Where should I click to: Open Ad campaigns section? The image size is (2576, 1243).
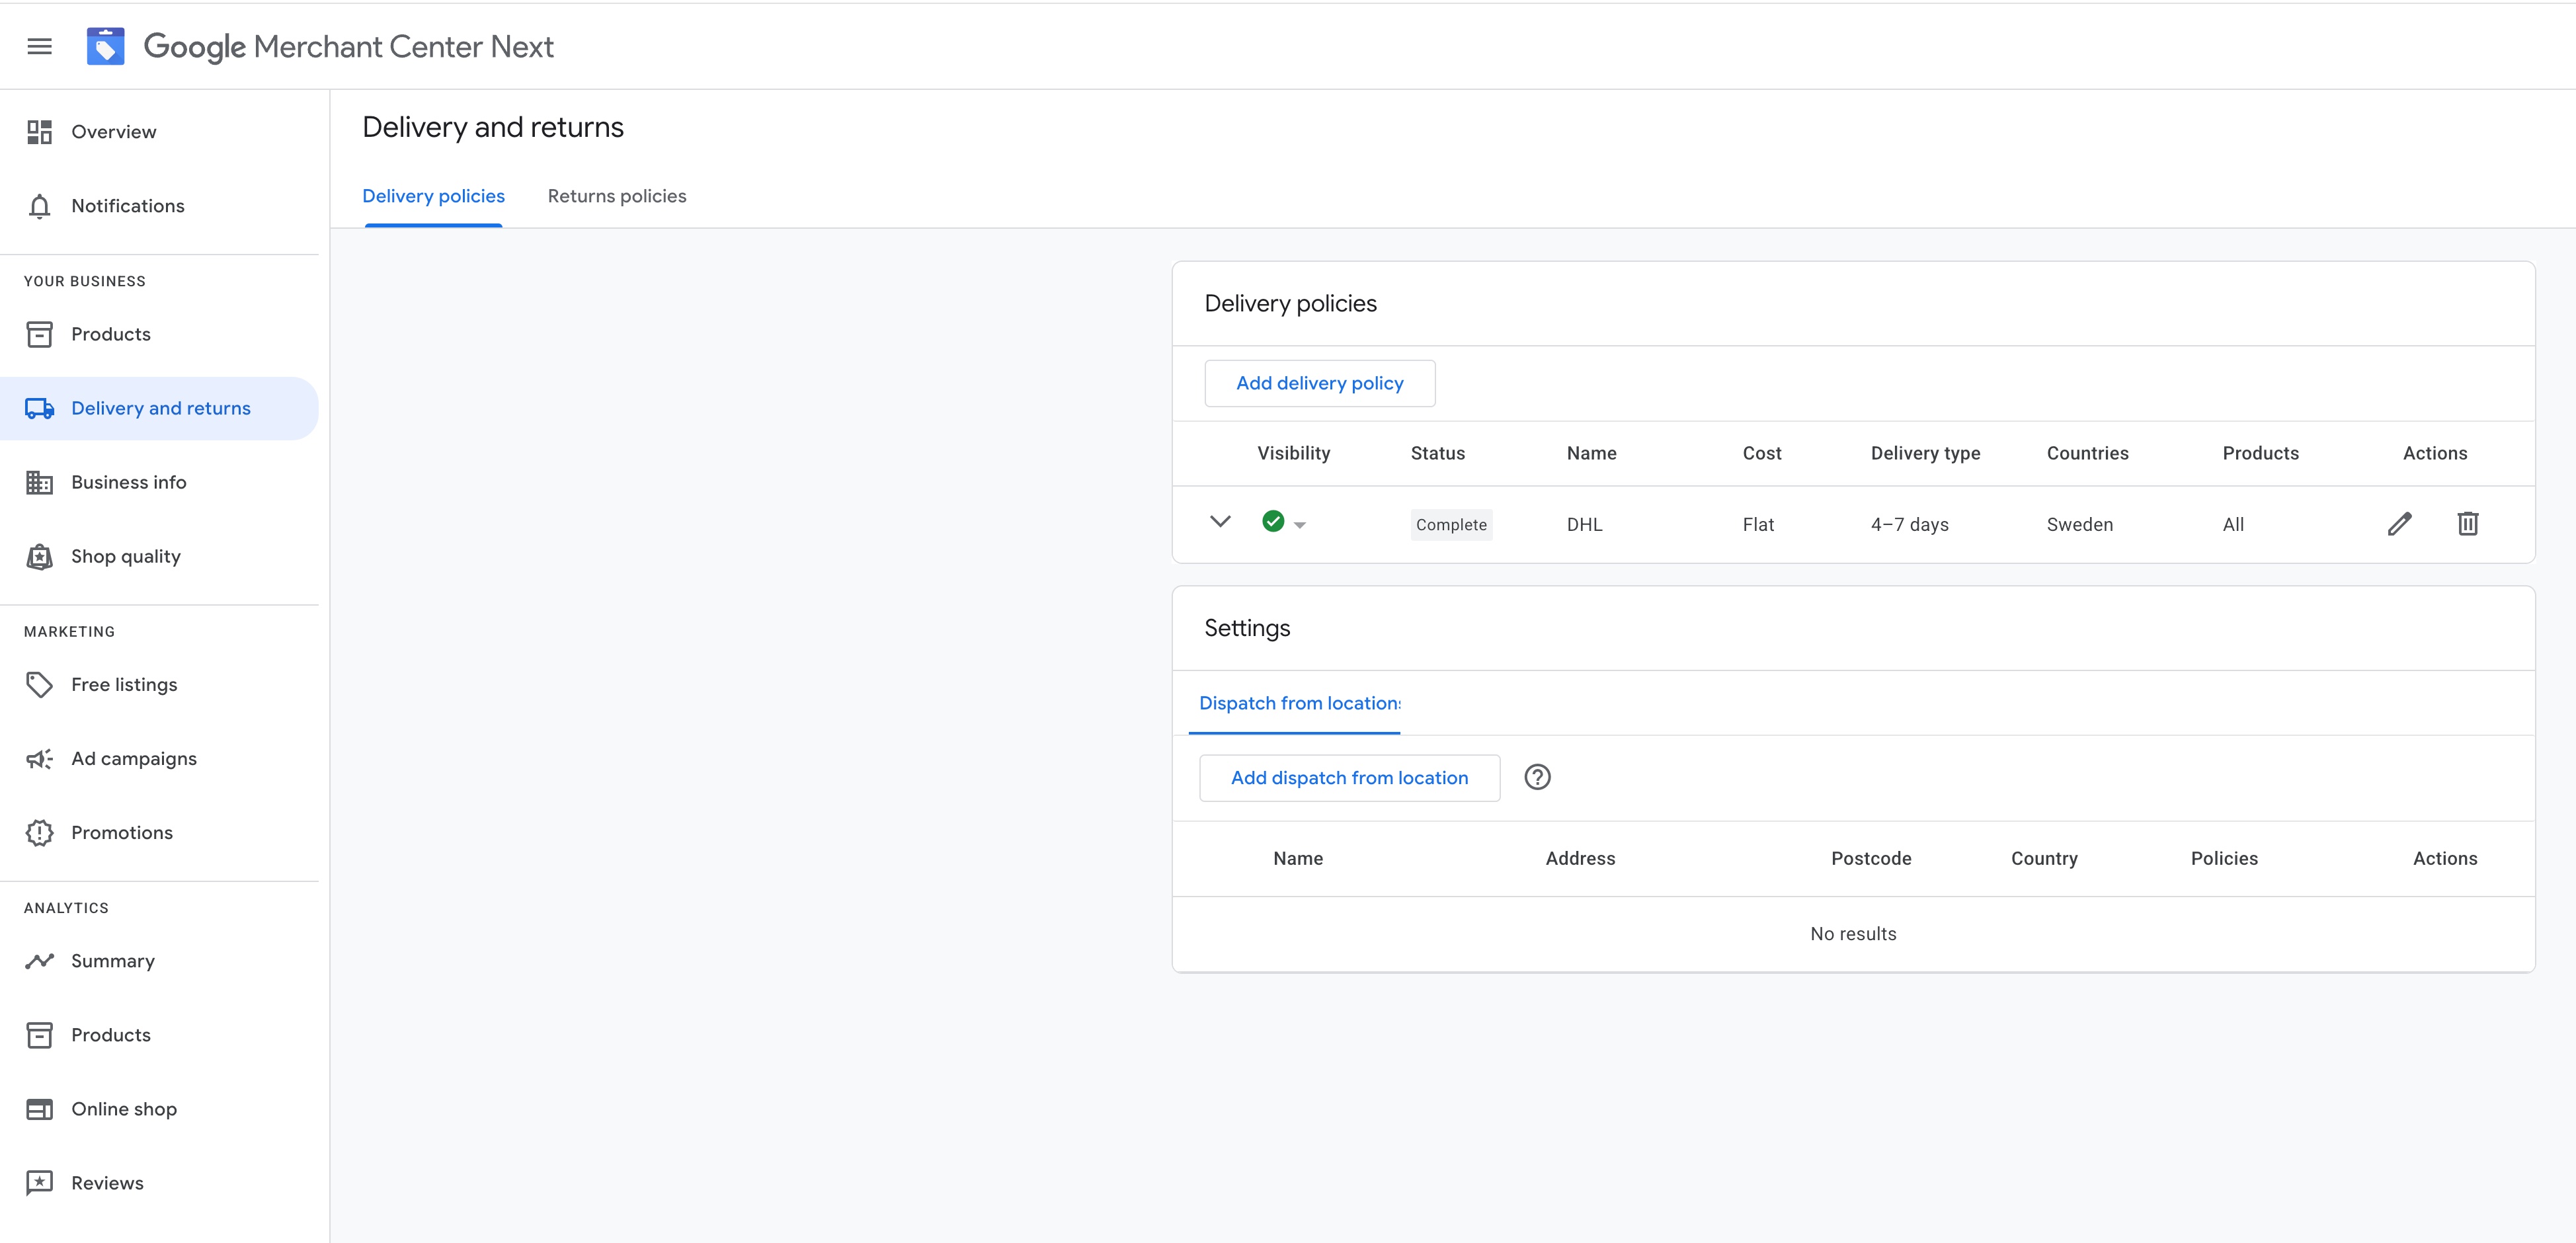tap(133, 759)
